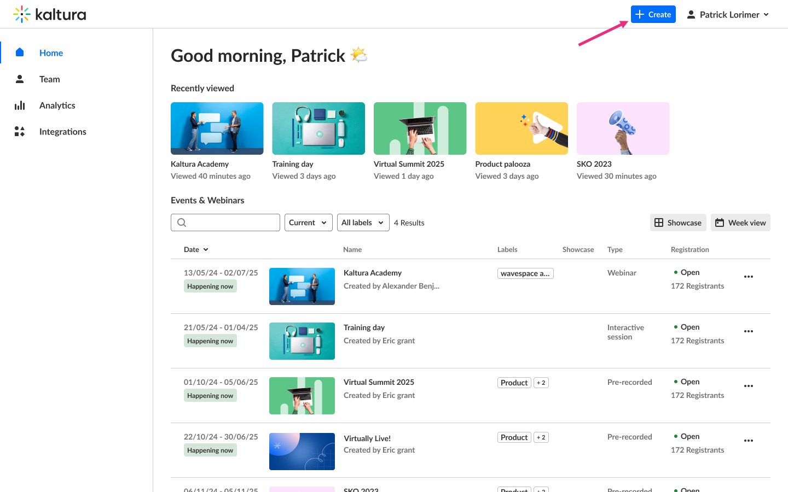Click the Team person icon in sidebar
The width and height of the screenshot is (788, 492).
[20, 79]
